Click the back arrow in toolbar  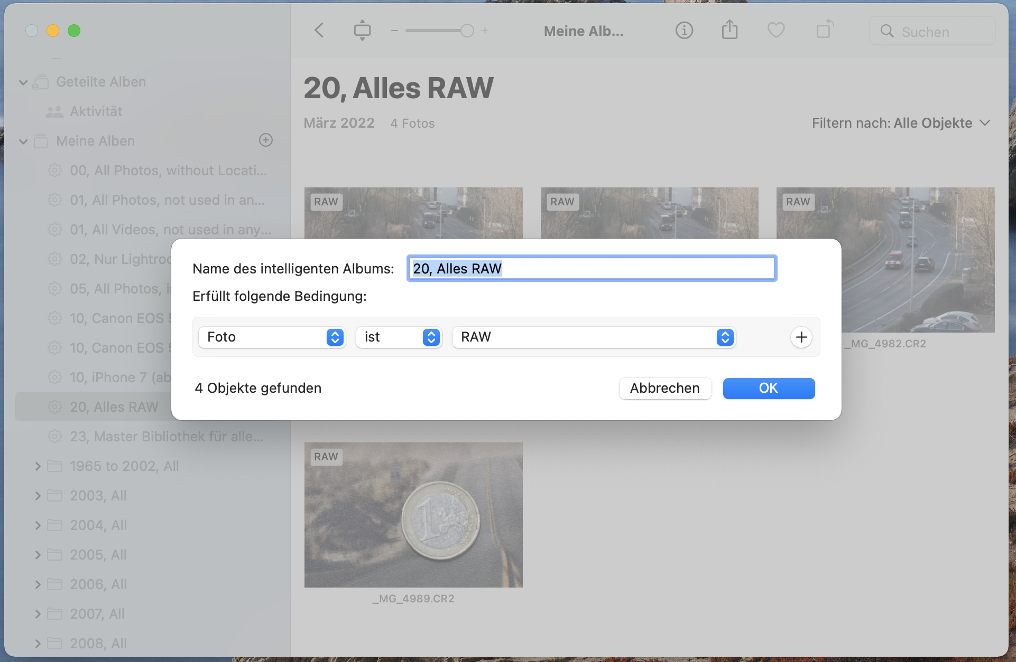point(319,31)
